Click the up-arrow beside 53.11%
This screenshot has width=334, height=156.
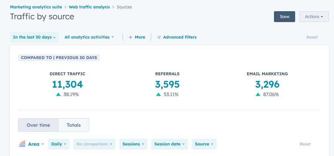[158, 94]
